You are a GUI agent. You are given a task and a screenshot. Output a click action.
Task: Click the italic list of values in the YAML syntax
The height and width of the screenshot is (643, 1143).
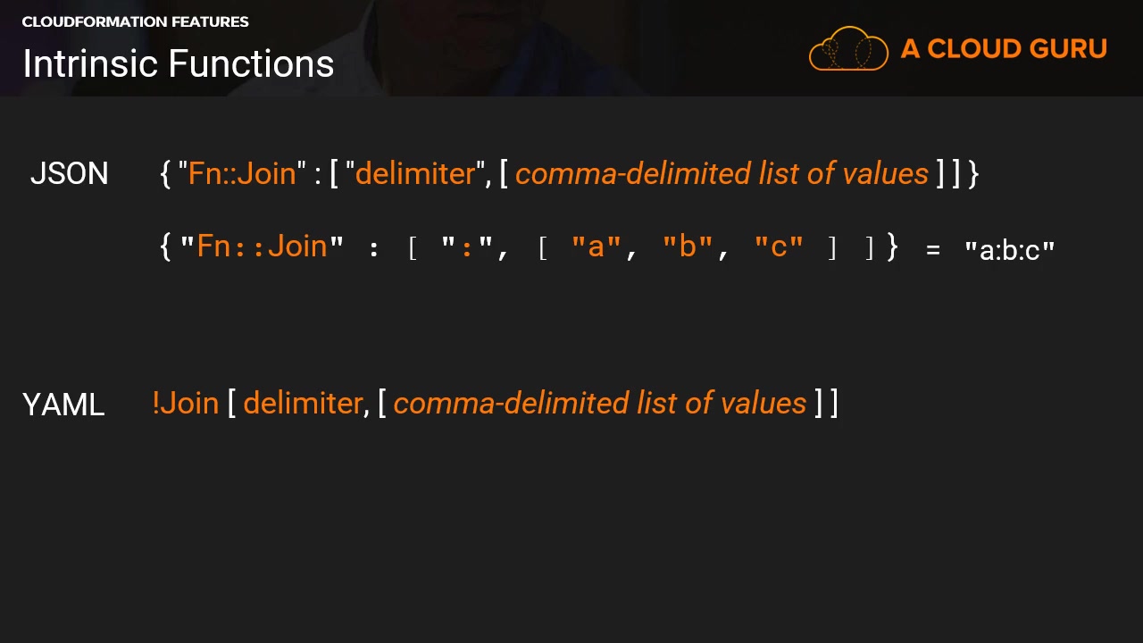point(600,403)
